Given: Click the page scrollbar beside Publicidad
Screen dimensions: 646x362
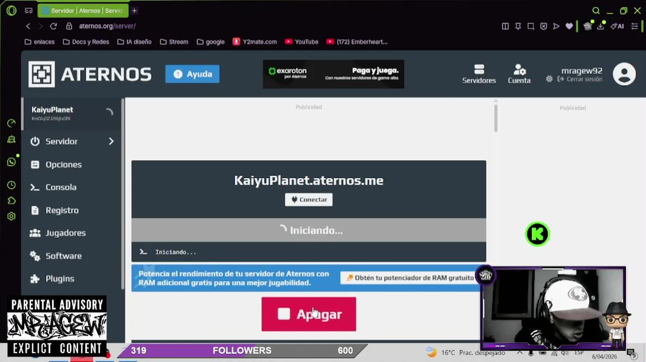Looking at the screenshot, I should (x=496, y=118).
